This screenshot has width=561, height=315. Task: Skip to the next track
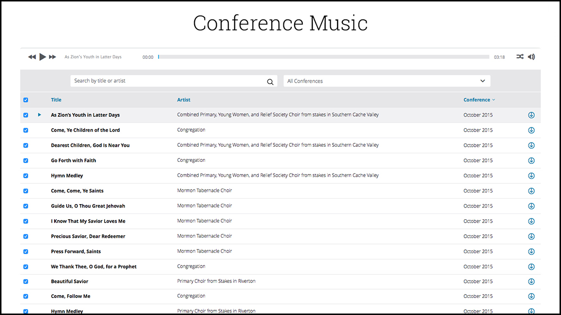(x=53, y=57)
